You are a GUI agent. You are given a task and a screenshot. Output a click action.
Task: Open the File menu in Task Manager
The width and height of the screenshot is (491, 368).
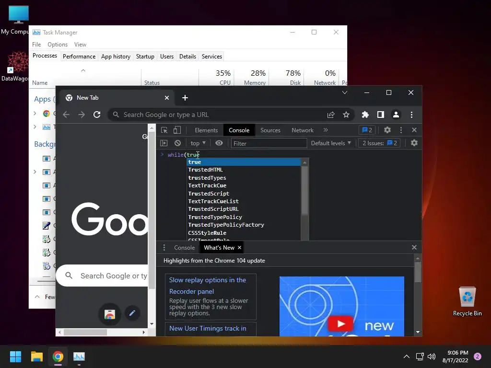tap(36, 45)
